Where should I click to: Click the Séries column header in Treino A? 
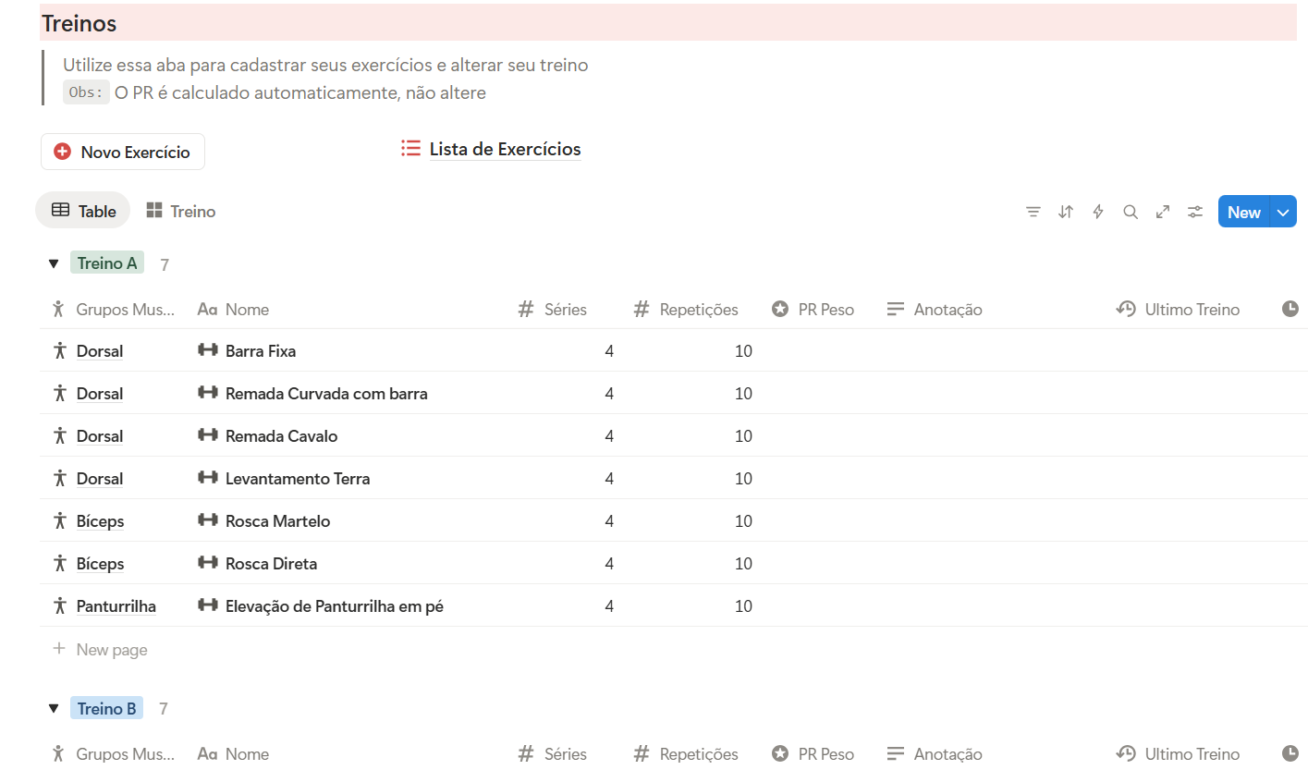tap(564, 310)
